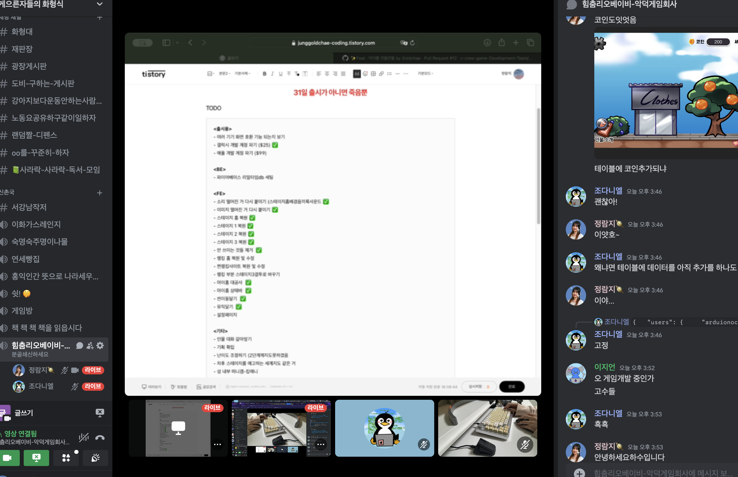Click the plus attachment button in message box
Viewport: 738px width, 477px height.
(x=579, y=473)
